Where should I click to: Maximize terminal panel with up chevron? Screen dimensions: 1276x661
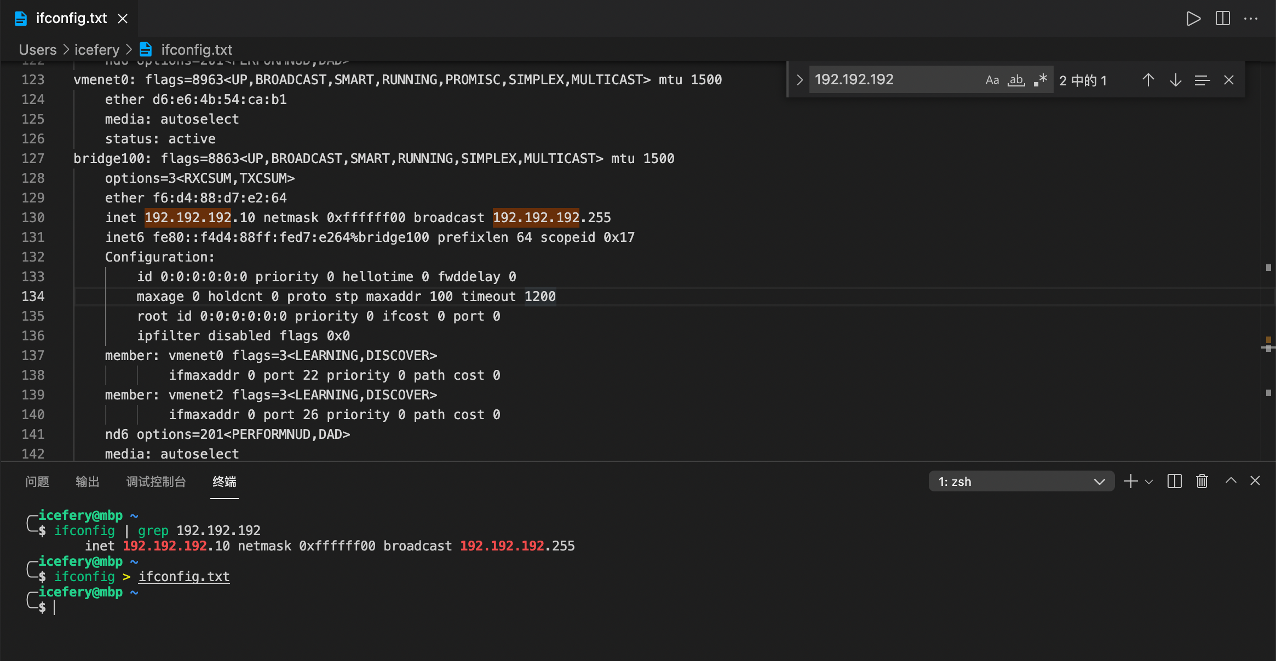point(1231,480)
